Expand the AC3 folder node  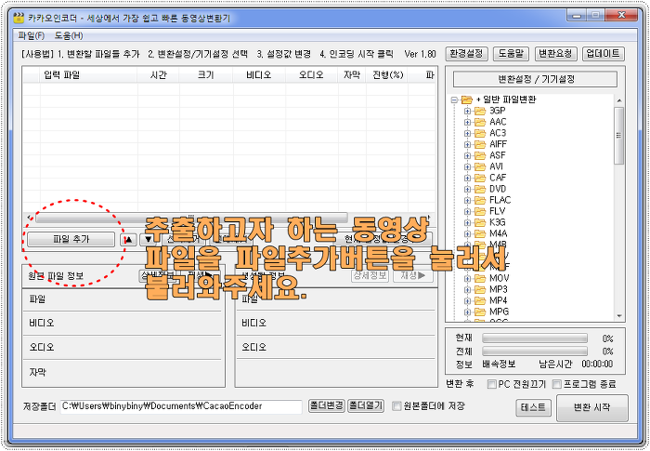(467, 133)
